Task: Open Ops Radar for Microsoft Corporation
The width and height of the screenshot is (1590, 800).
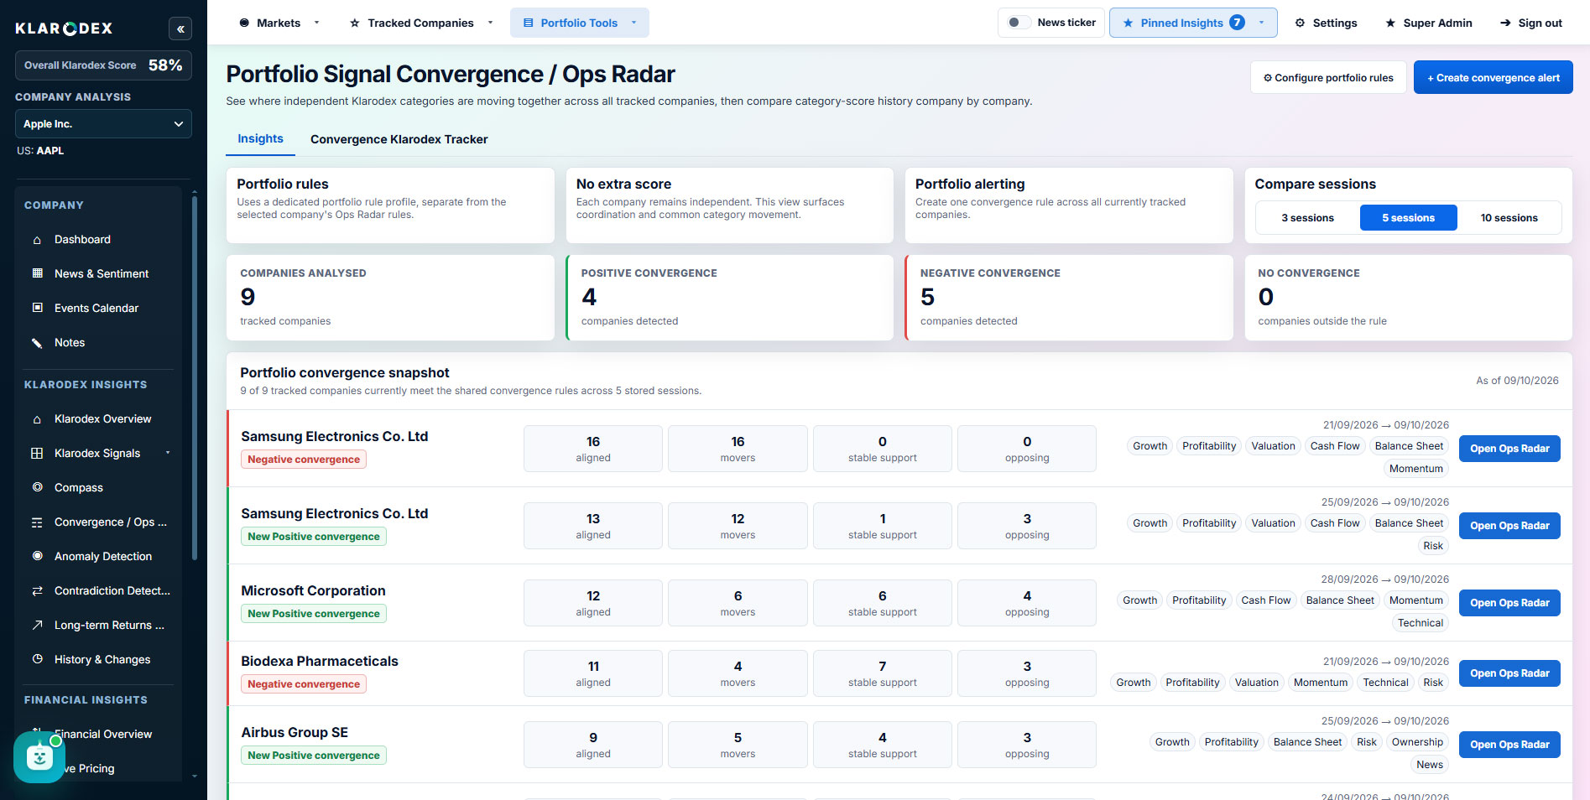Action: 1509,603
